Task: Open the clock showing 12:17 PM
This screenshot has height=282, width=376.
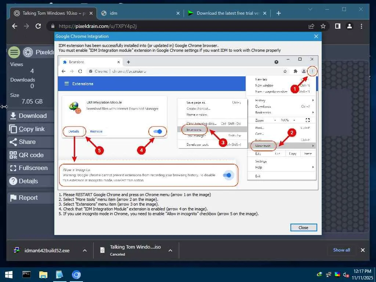Action: [x=362, y=274]
